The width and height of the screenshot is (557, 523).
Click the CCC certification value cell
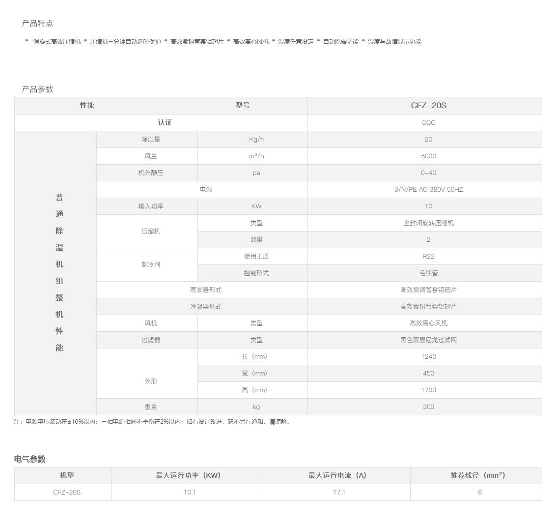pyautogui.click(x=428, y=123)
